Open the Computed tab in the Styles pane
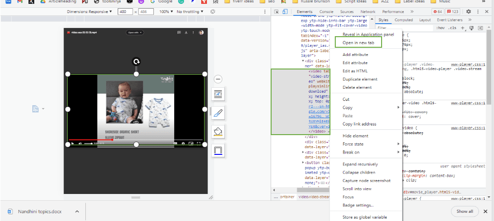This screenshot has width=494, height=221. (404, 20)
